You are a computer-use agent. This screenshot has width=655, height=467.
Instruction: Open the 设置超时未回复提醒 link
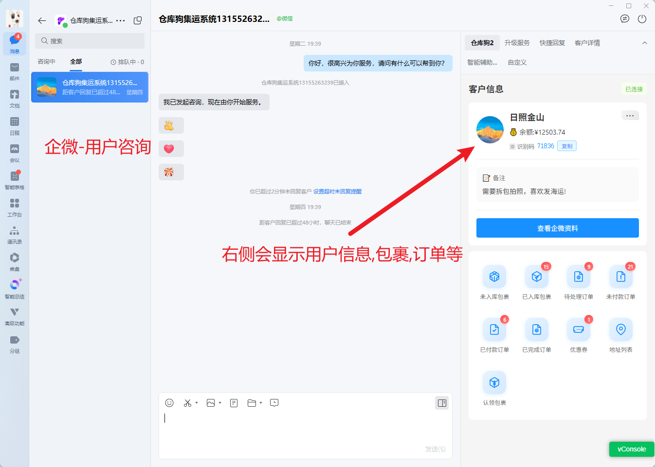tap(337, 191)
